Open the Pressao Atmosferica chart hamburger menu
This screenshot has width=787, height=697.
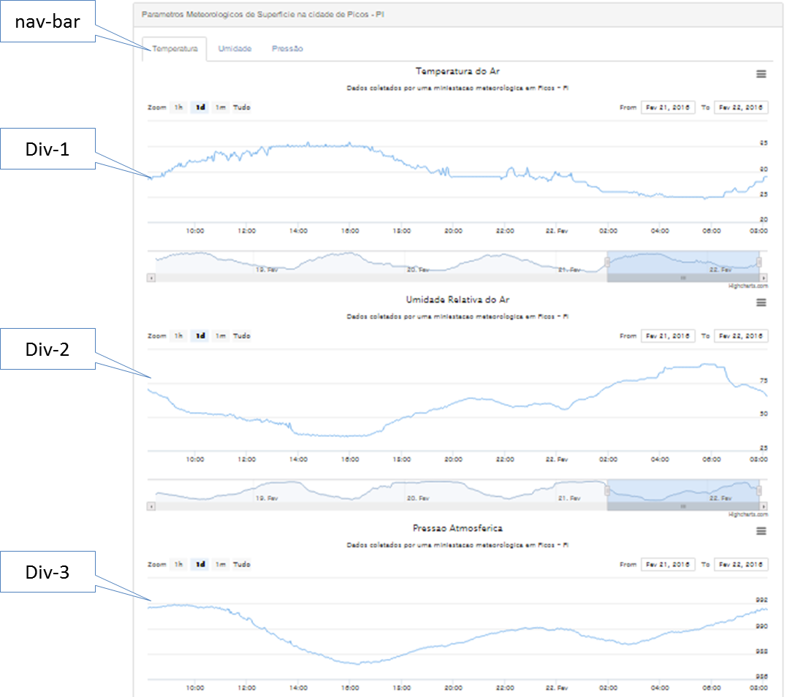coord(761,531)
